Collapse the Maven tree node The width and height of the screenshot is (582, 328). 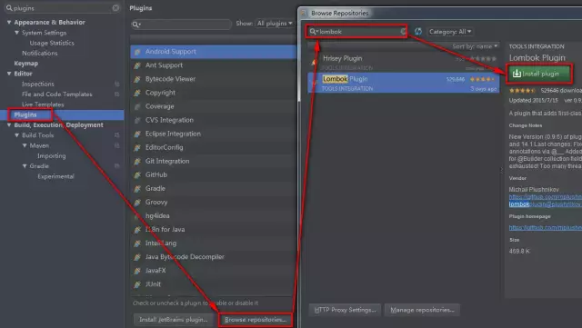click(25, 145)
